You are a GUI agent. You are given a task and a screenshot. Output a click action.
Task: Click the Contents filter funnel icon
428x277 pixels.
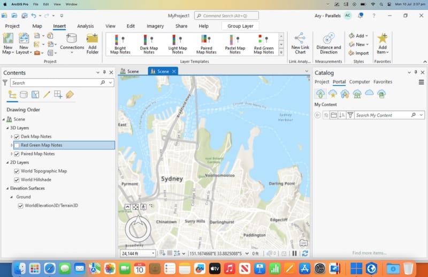(x=5, y=83)
